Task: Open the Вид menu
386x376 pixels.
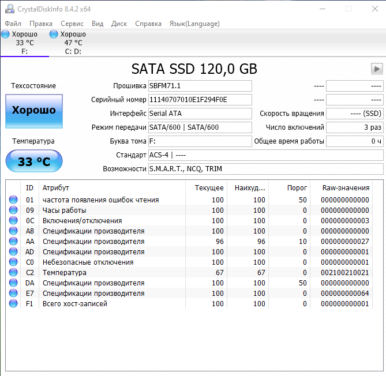Action: pyautogui.click(x=98, y=24)
